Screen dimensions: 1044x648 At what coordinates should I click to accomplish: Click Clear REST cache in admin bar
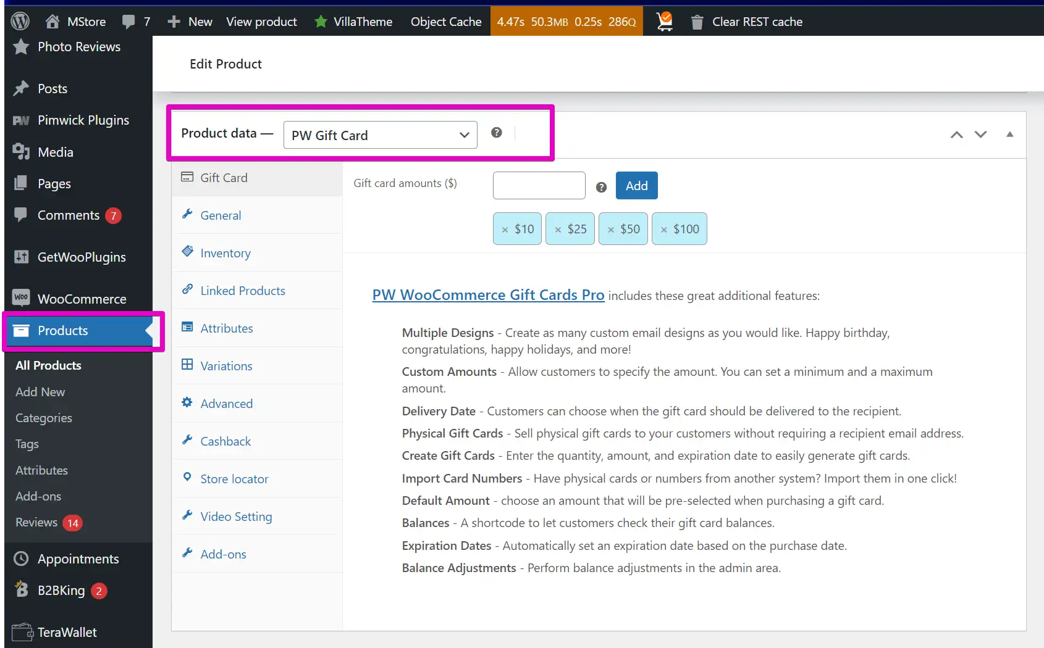coord(757,22)
